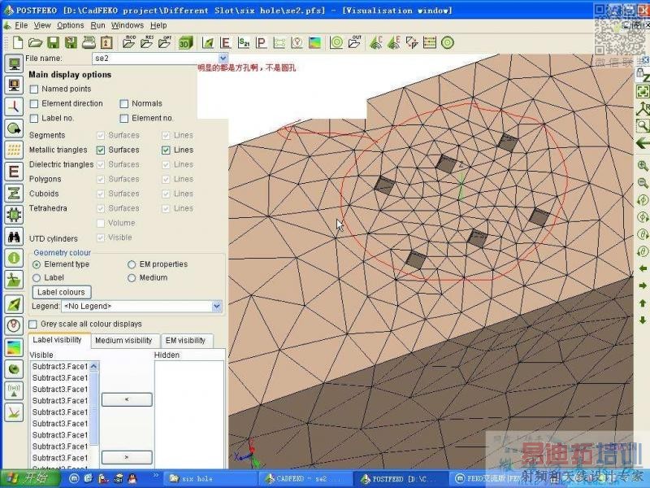
Task: Expand the Legend dropdown
Action: (x=217, y=307)
